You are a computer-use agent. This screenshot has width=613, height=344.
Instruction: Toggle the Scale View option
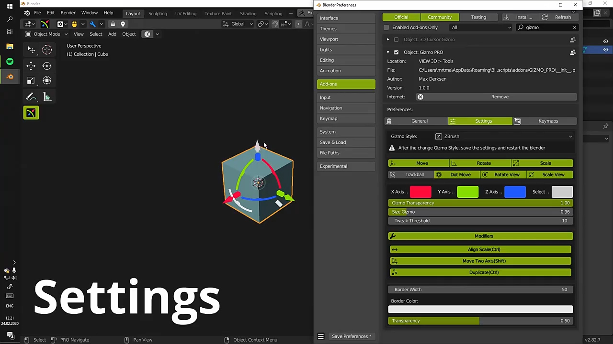550,175
